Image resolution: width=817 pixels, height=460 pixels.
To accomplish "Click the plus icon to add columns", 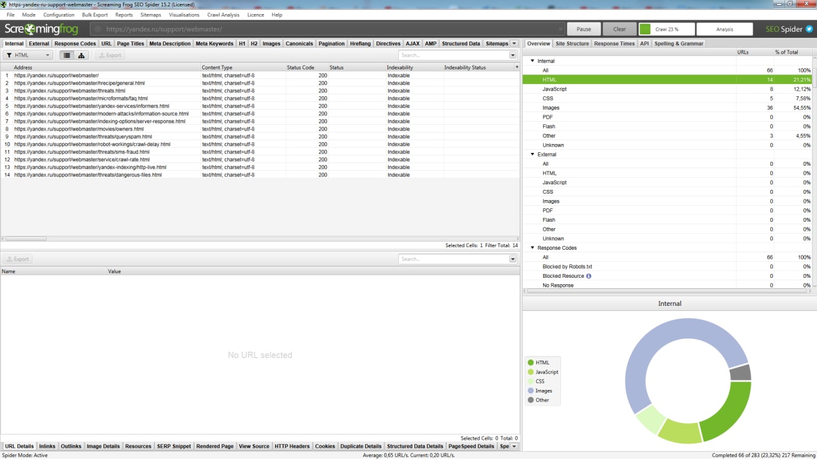I will [516, 67].
